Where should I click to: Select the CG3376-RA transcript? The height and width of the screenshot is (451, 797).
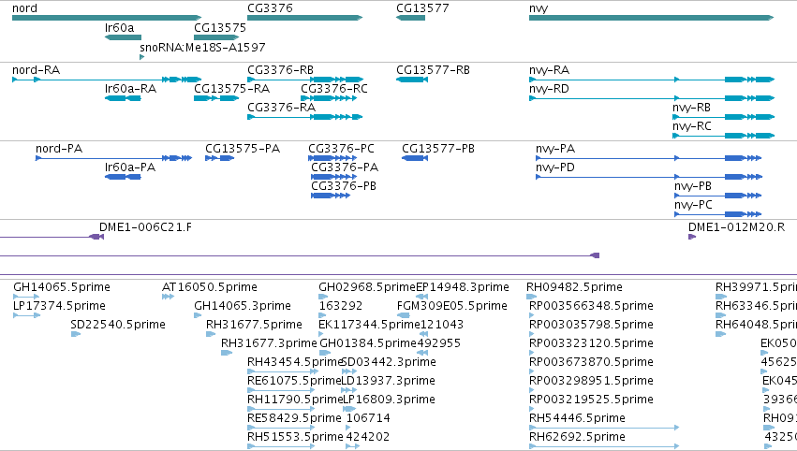(305, 117)
